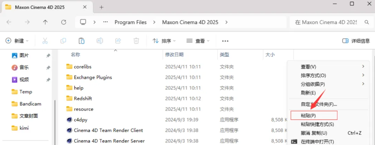Sort by the 大小 size column header
The width and height of the screenshot is (375, 145).
pos(270,55)
